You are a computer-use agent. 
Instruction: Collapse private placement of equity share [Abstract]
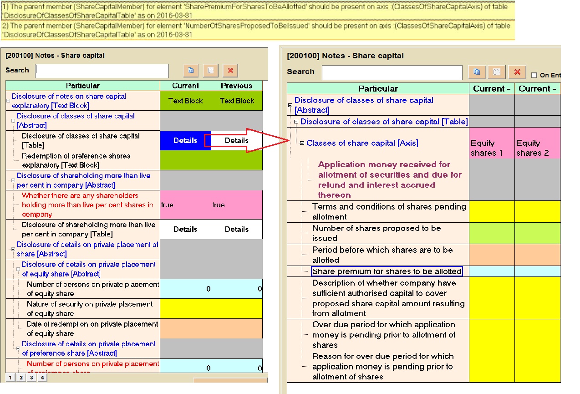(x=19, y=269)
